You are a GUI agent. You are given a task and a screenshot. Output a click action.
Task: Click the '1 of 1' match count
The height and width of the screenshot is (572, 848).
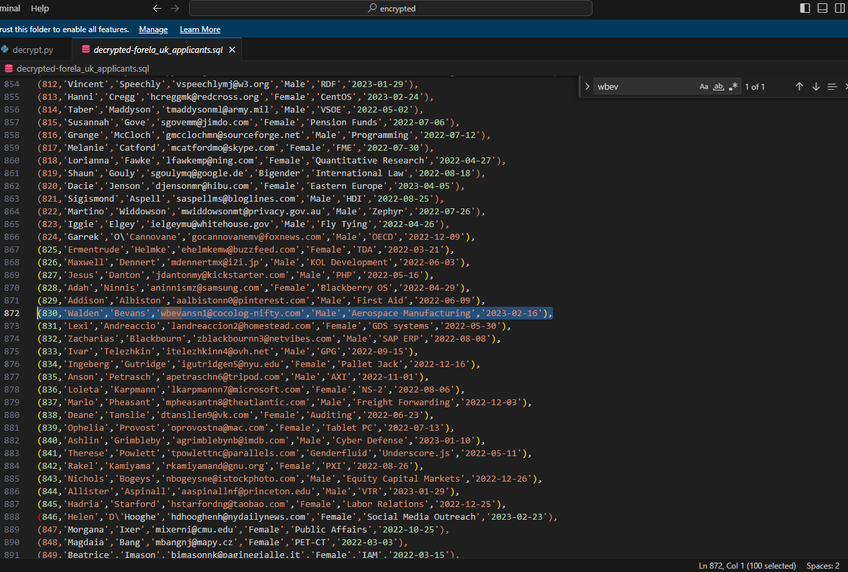754,86
